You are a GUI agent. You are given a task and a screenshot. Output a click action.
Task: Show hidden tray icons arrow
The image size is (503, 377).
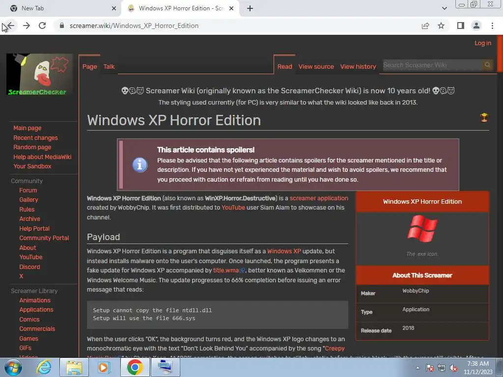418,368
